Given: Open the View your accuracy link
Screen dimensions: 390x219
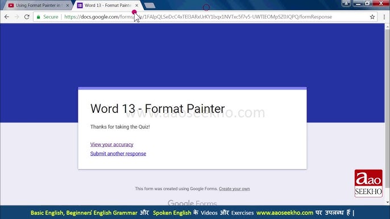Looking at the screenshot, I should point(111,145).
